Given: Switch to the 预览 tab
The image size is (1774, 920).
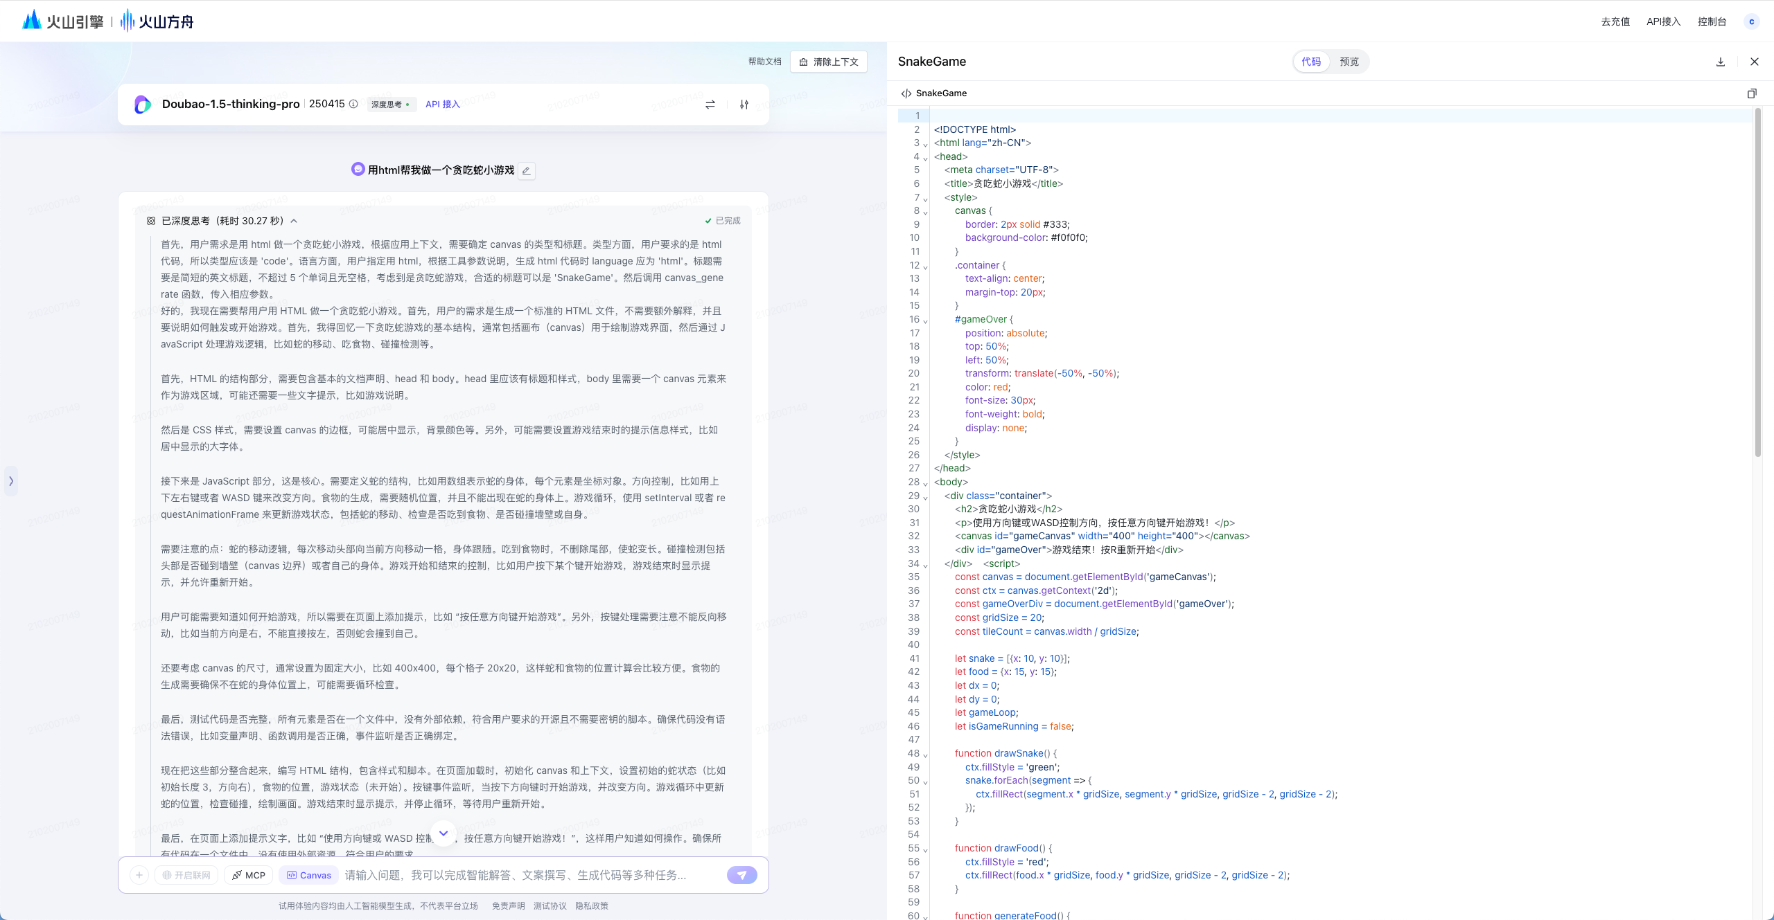Looking at the screenshot, I should click(1349, 62).
